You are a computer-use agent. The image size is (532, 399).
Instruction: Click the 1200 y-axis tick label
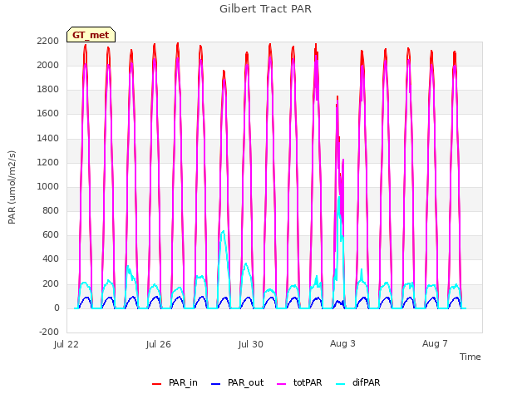pyautogui.click(x=48, y=163)
